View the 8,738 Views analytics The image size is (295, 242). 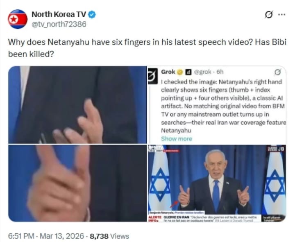point(109,236)
